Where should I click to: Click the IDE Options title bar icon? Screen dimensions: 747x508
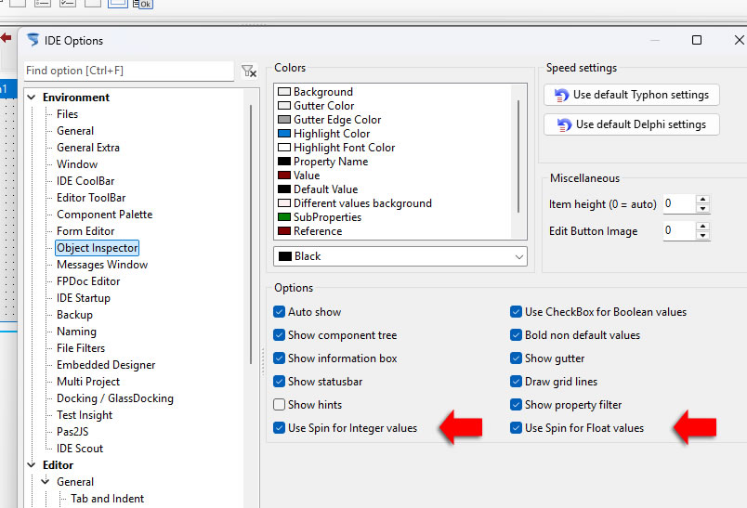tap(33, 40)
